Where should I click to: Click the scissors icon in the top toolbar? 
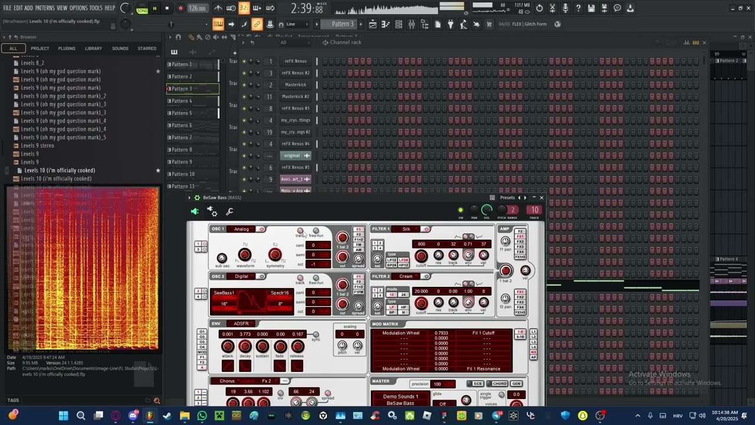[x=553, y=8]
